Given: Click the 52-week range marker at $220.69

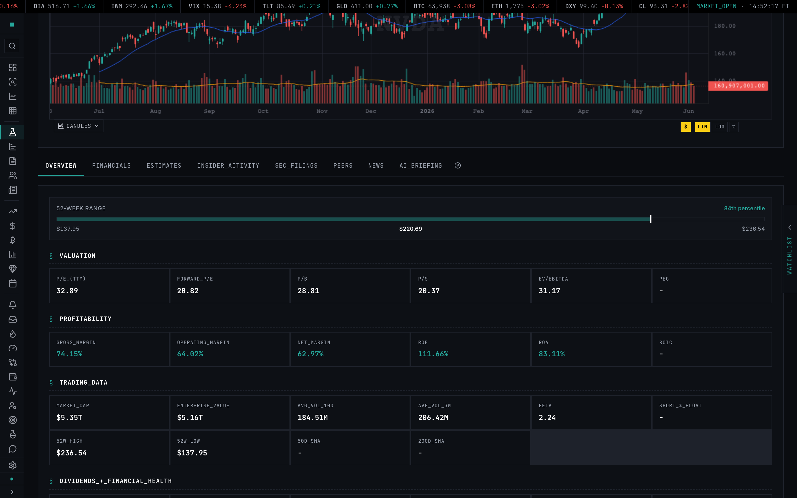Looking at the screenshot, I should (651, 219).
